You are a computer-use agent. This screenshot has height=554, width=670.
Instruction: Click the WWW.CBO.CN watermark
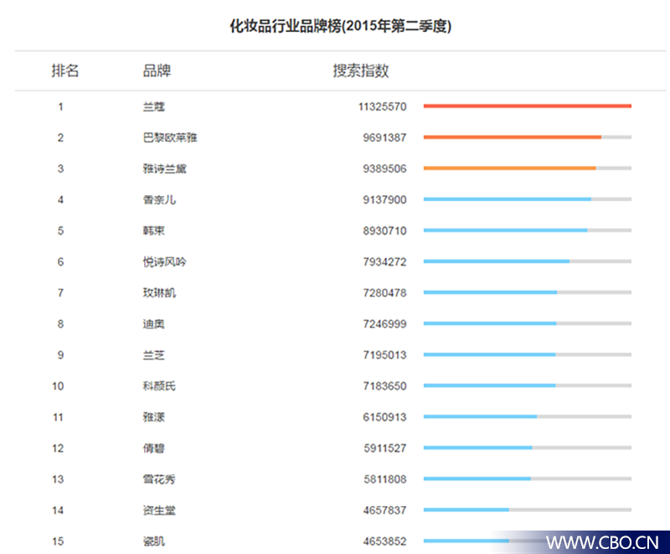coord(602,542)
